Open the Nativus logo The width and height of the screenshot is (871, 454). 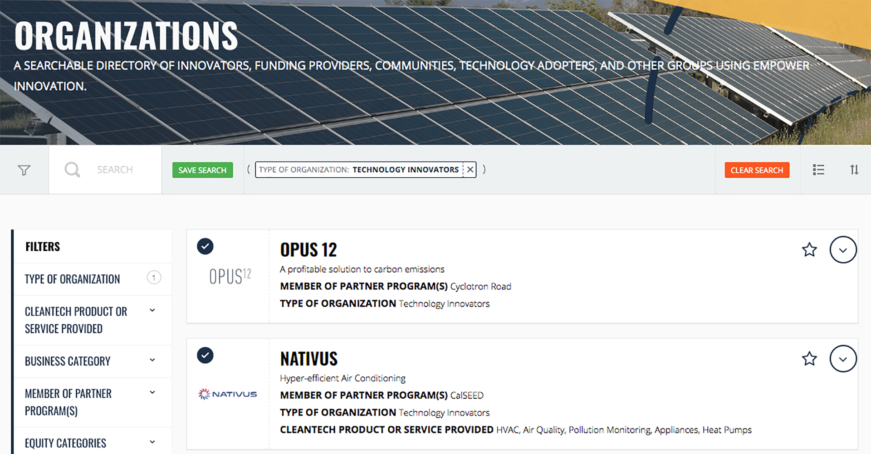[228, 394]
